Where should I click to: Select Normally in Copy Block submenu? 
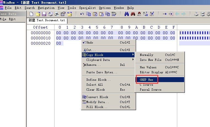point(160,55)
